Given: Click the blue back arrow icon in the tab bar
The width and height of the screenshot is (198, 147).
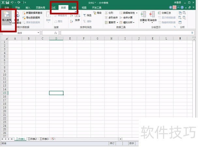Looking at the screenshot, I should pos(171,8).
